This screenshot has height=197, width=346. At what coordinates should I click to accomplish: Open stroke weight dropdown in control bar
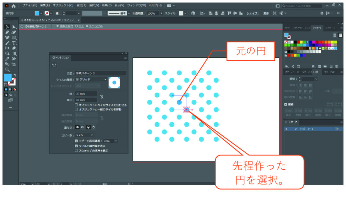pyautogui.click(x=78, y=14)
